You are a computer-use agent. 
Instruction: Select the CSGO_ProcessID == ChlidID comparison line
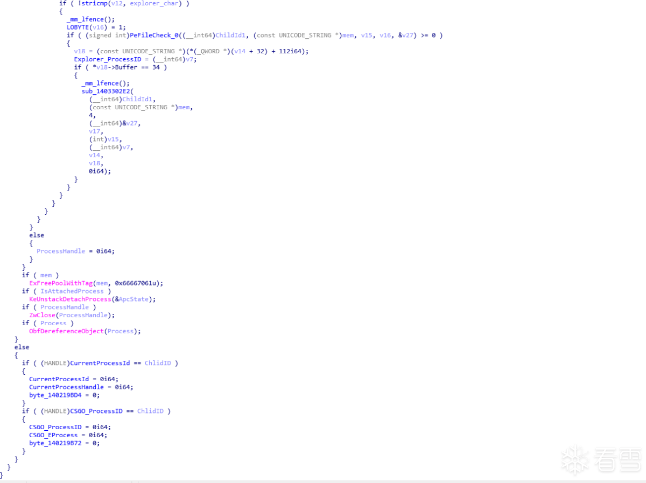pyautogui.click(x=96, y=411)
